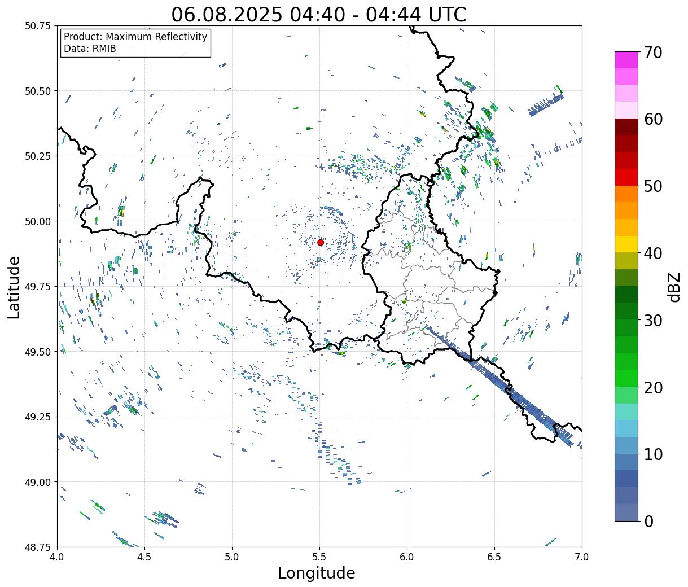Click the brightest magenta swatch topping the colorbar
Image resolution: width=688 pixels, height=587 pixels.
(626, 60)
